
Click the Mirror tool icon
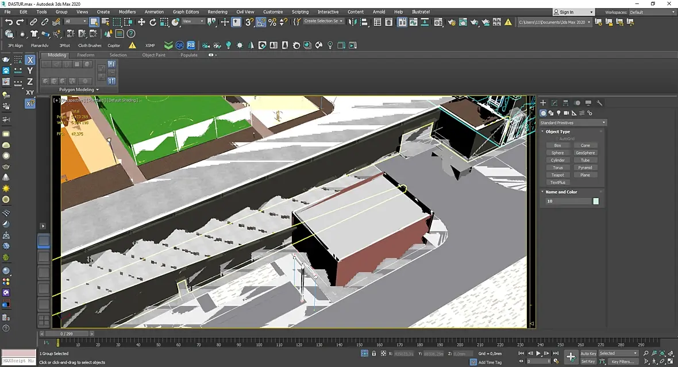(x=353, y=22)
